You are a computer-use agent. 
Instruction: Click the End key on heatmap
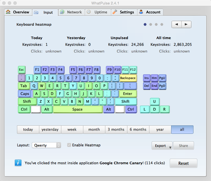154,86
